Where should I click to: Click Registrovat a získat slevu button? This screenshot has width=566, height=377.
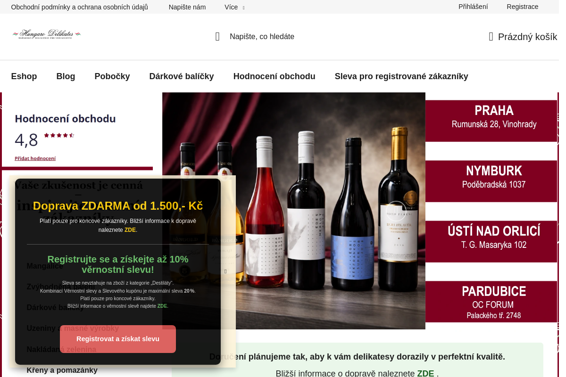pyautogui.click(x=118, y=339)
